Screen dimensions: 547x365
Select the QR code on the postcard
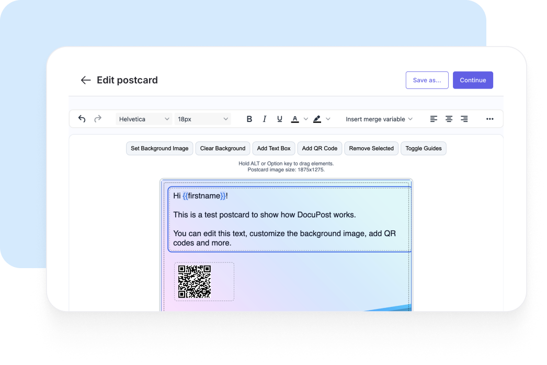click(x=195, y=281)
